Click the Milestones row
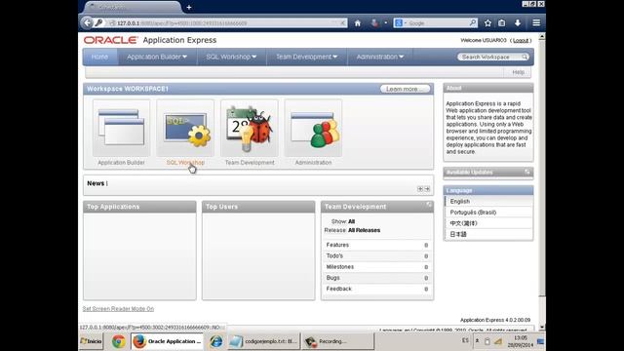The height and width of the screenshot is (351, 624). 377,266
